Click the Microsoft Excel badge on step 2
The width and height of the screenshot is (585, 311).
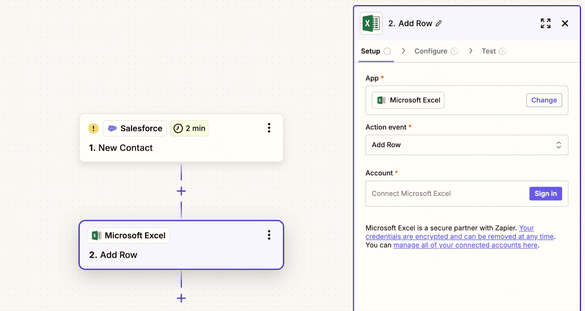click(x=129, y=235)
